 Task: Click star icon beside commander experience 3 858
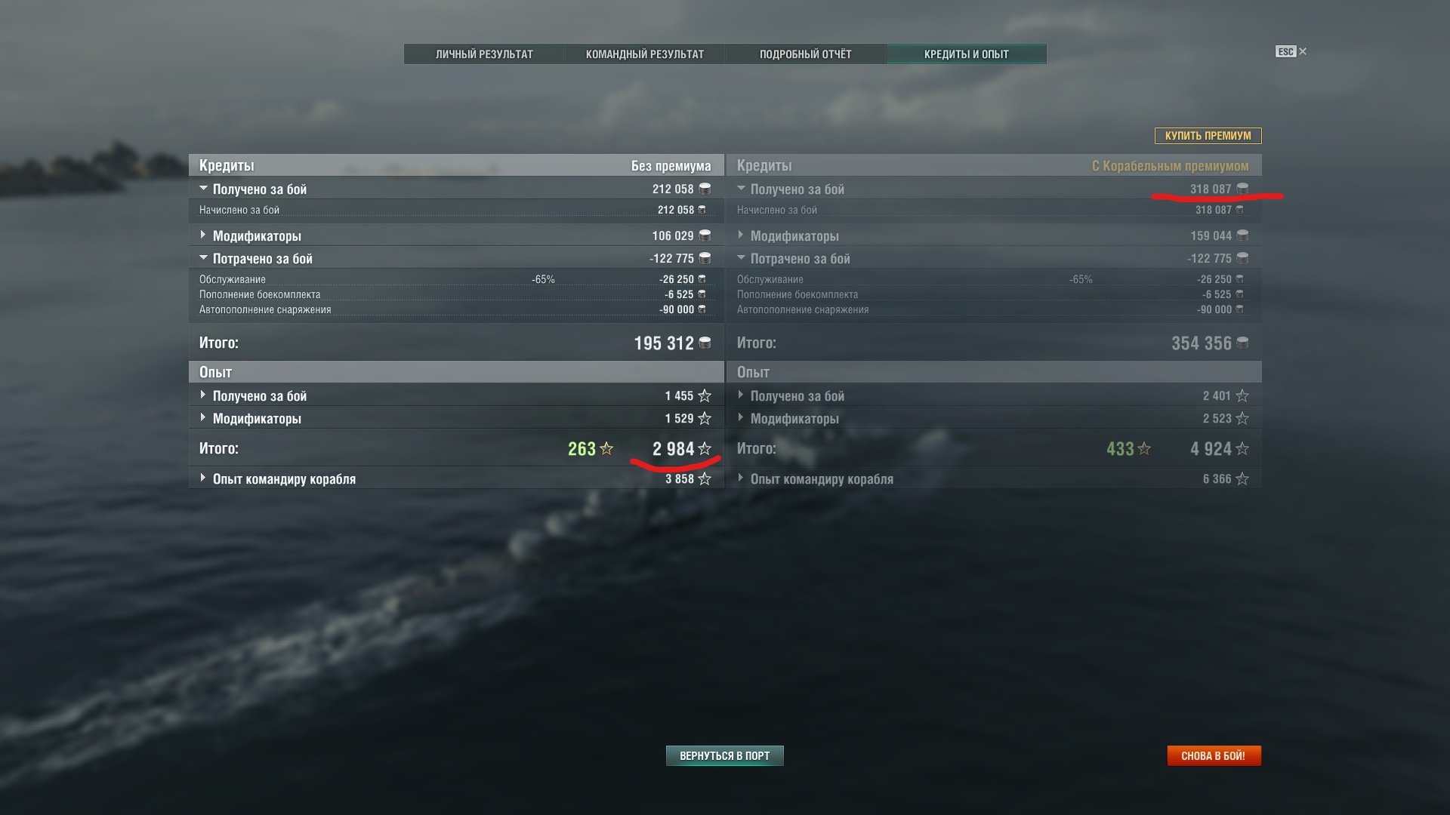[x=705, y=479]
